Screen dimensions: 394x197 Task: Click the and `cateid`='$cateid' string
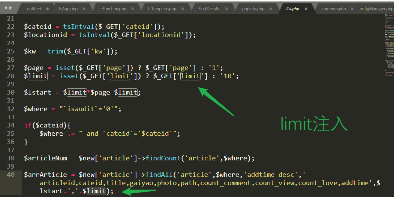coord(128,133)
